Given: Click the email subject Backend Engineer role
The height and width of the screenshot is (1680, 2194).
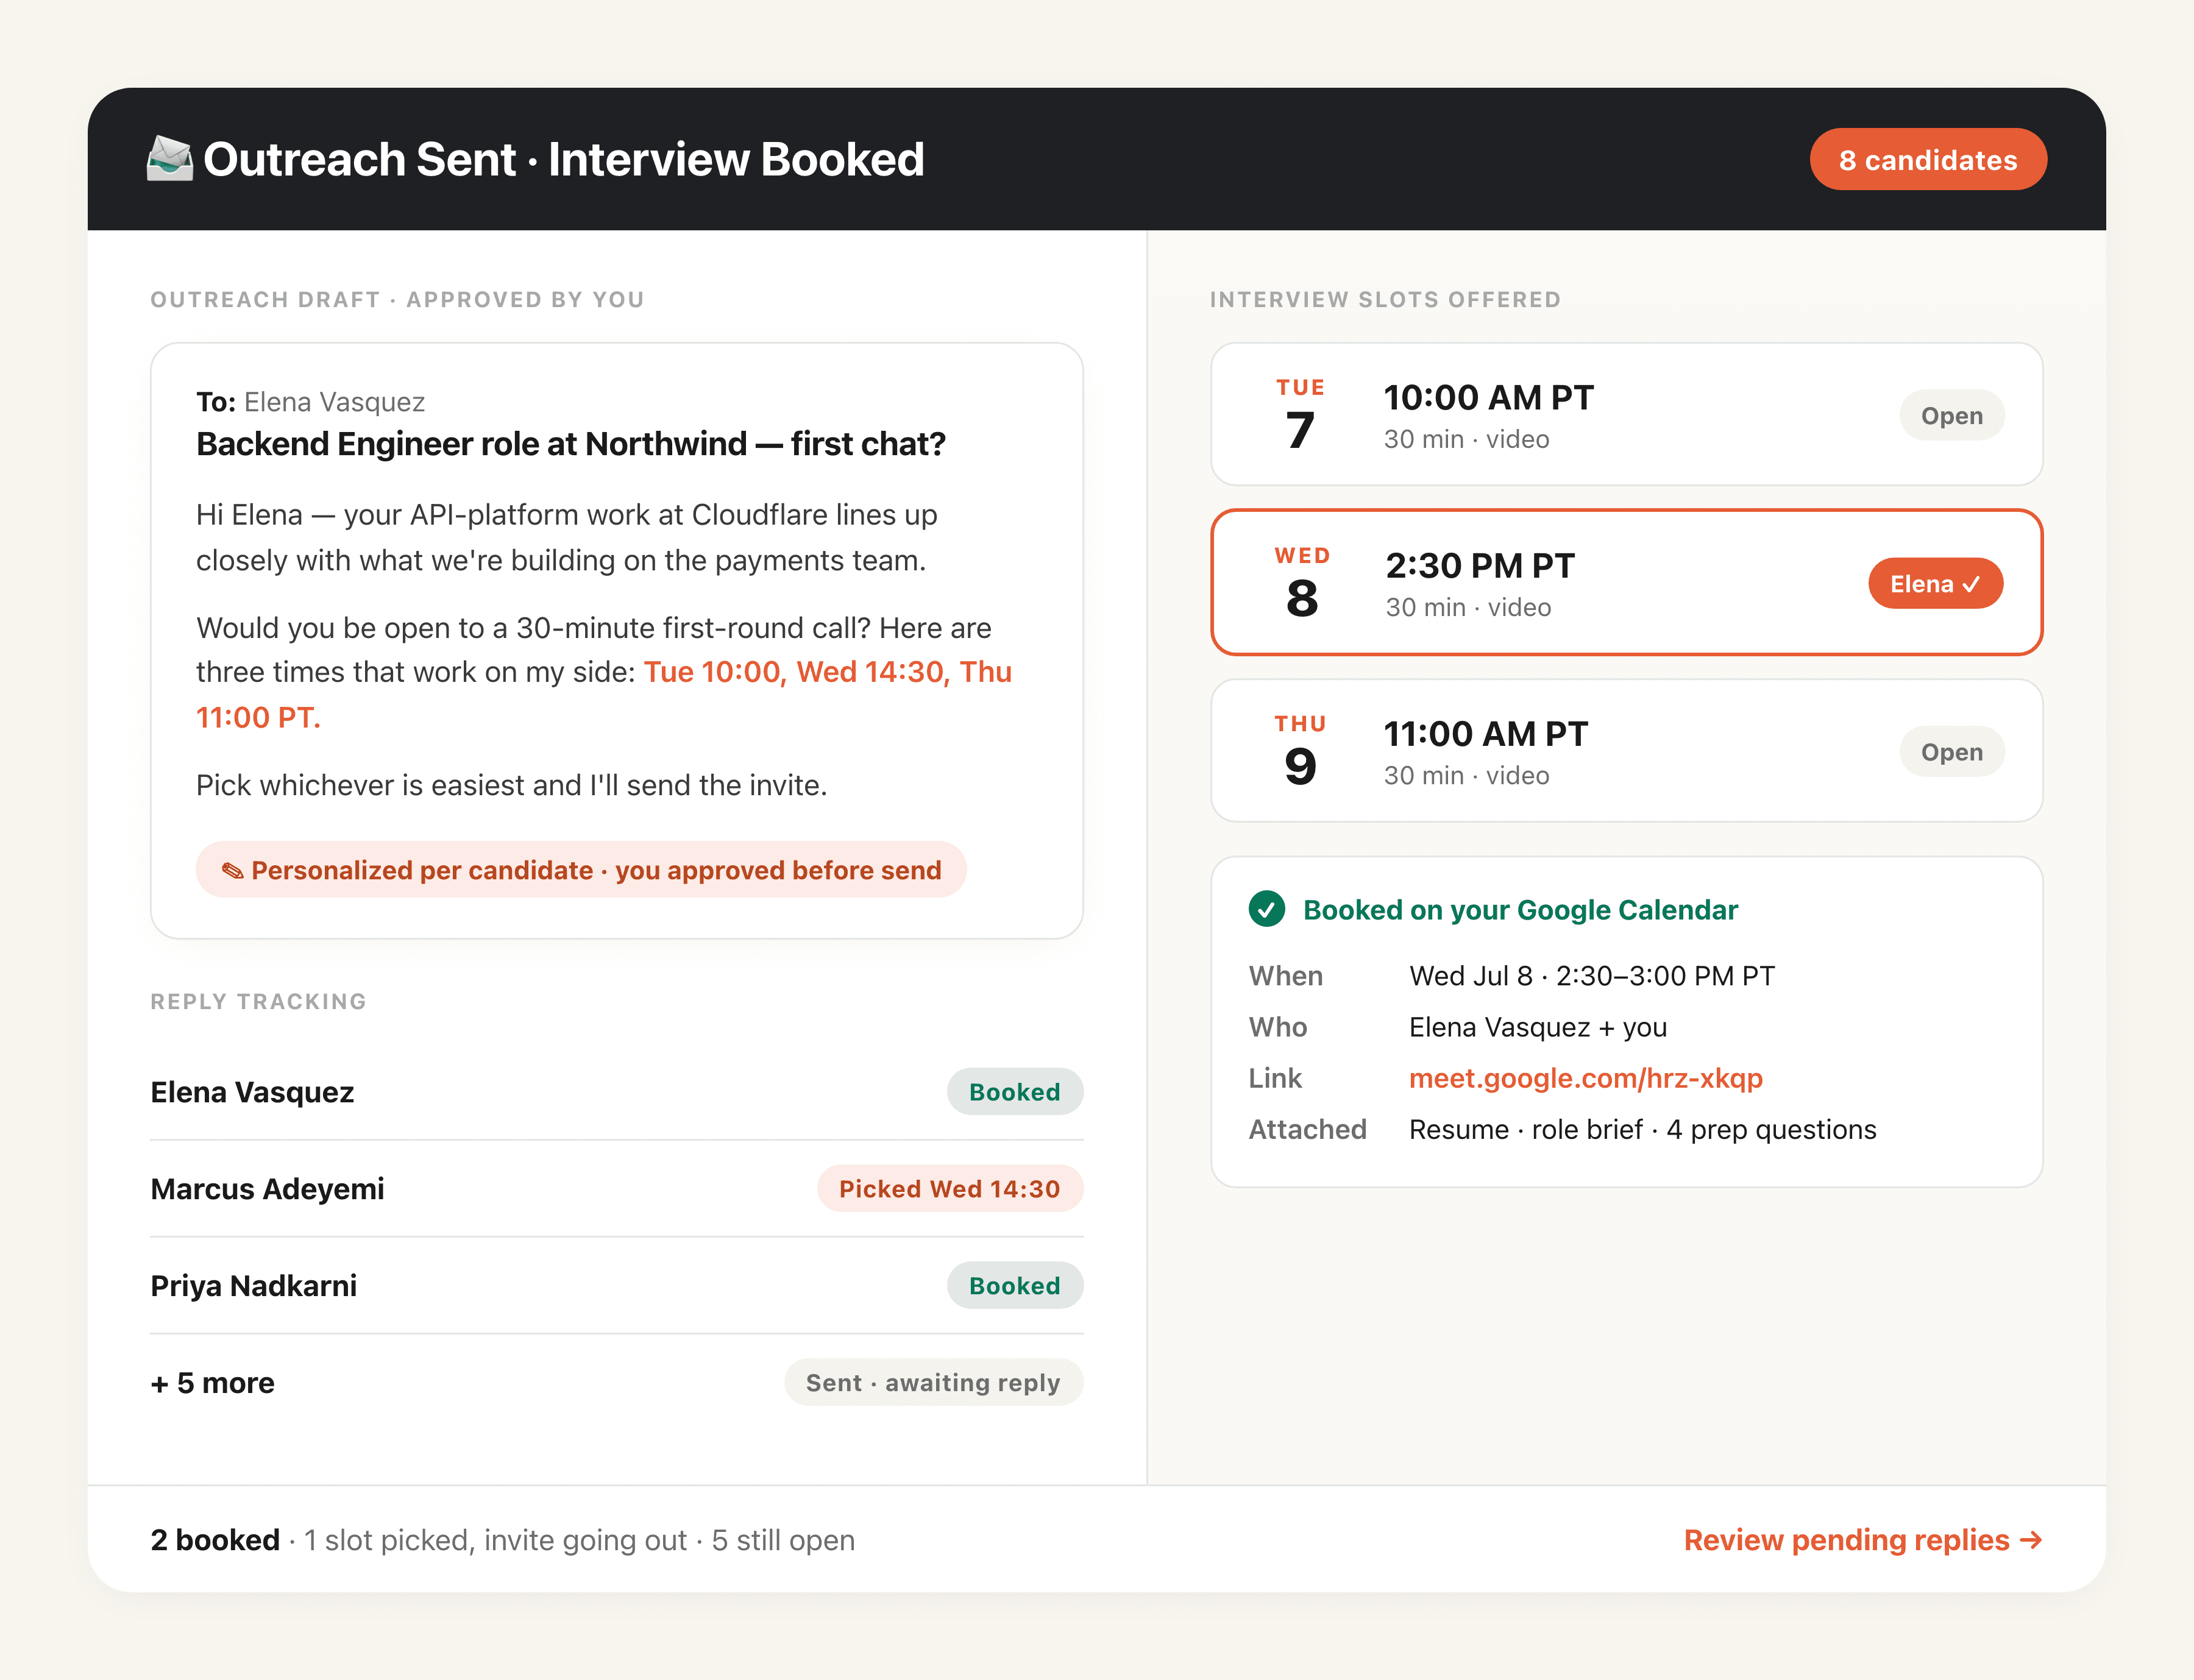Looking at the screenshot, I should (571, 444).
